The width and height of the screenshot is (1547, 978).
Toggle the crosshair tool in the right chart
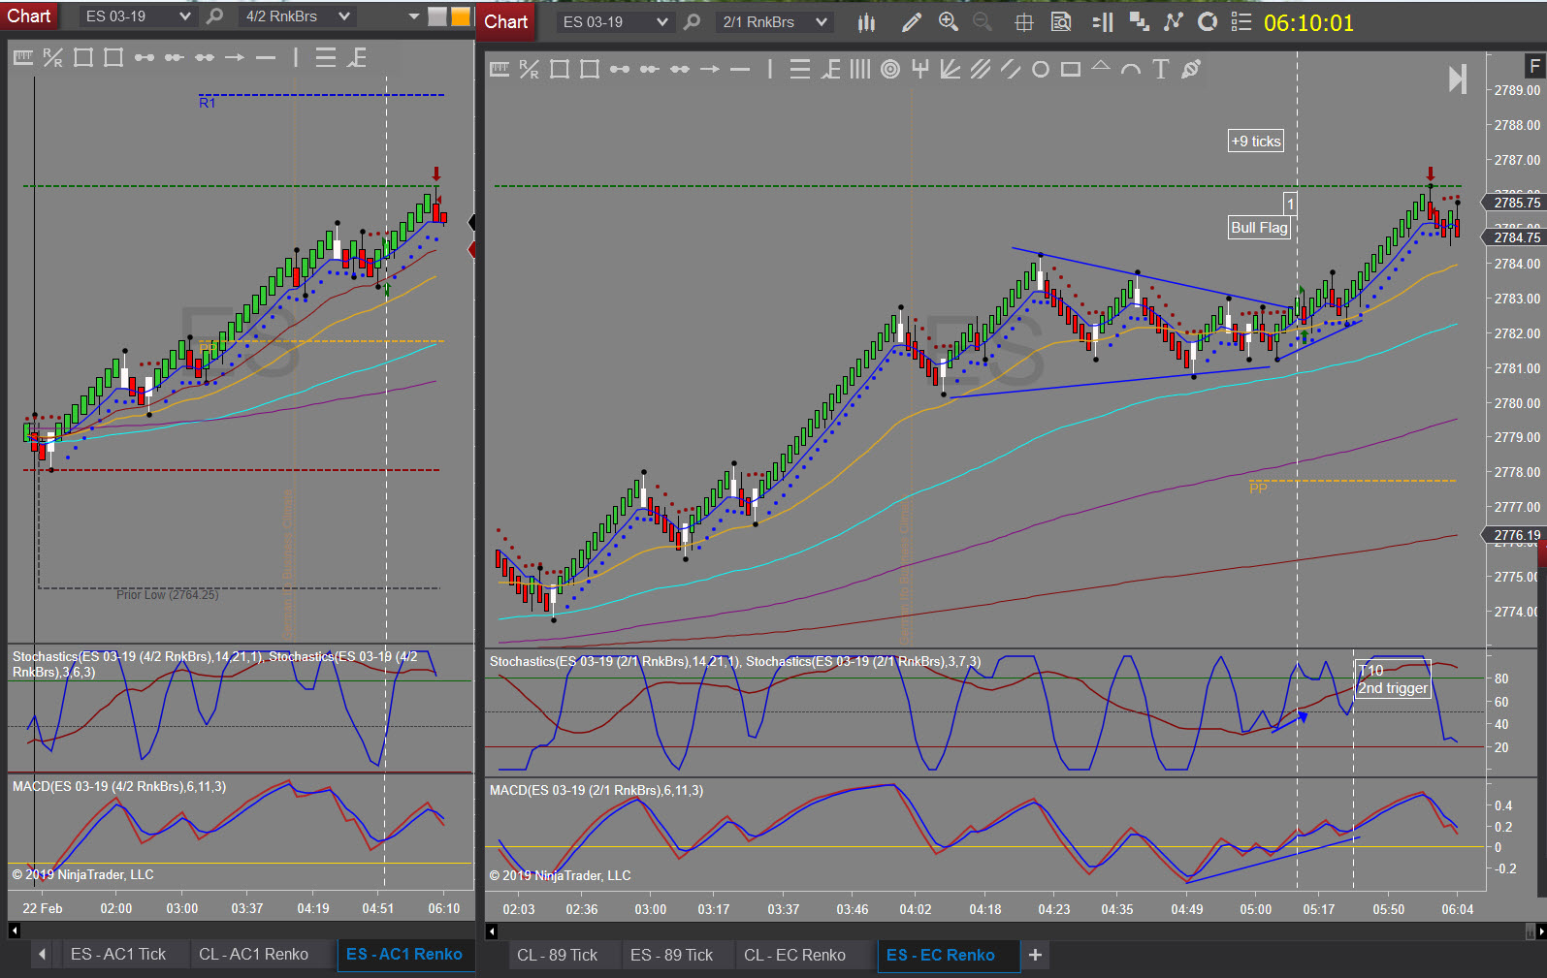point(1023,22)
